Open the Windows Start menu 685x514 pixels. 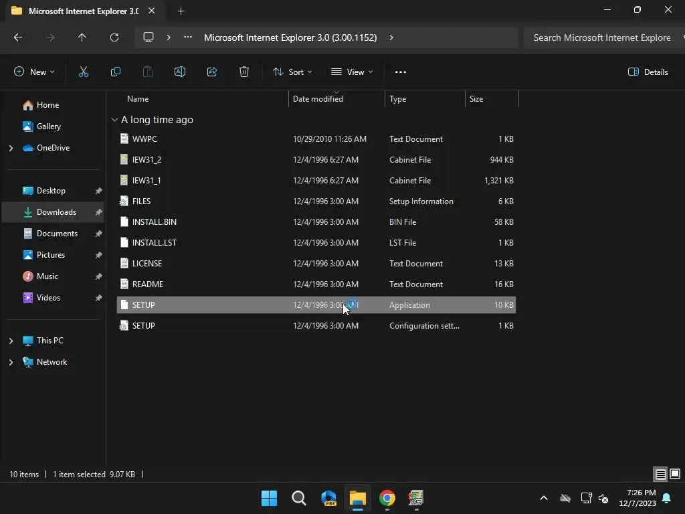tap(269, 498)
